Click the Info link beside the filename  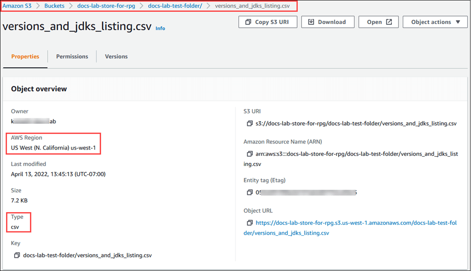(x=160, y=28)
